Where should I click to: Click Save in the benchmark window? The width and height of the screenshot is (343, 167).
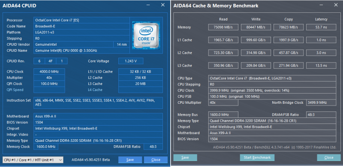[x=185, y=158]
